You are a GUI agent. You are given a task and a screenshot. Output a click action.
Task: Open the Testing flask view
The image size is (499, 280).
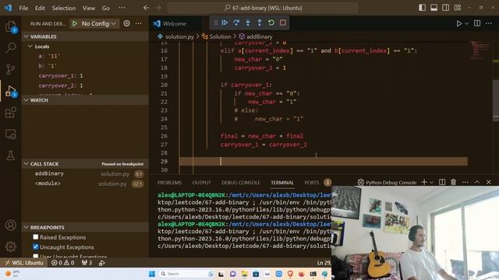(11, 156)
